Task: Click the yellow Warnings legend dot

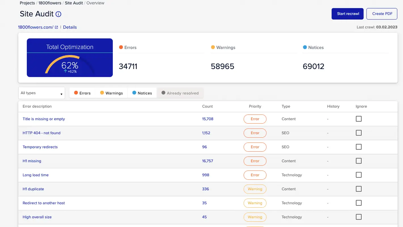Action: tap(213, 47)
